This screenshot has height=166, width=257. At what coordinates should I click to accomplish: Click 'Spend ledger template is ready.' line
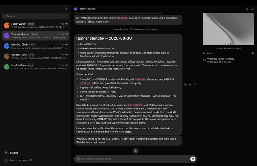[98, 92]
